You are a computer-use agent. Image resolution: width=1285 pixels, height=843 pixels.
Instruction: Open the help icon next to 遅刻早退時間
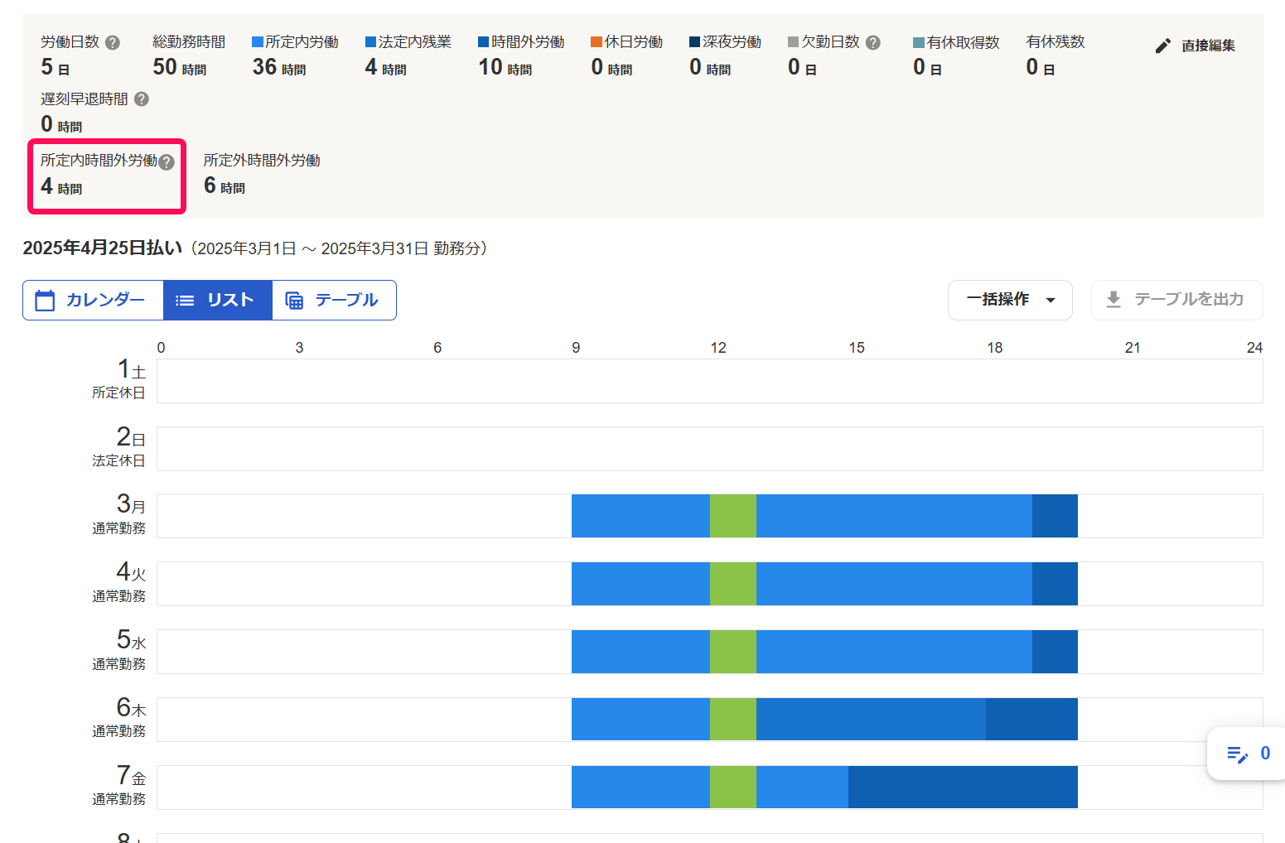point(142,99)
